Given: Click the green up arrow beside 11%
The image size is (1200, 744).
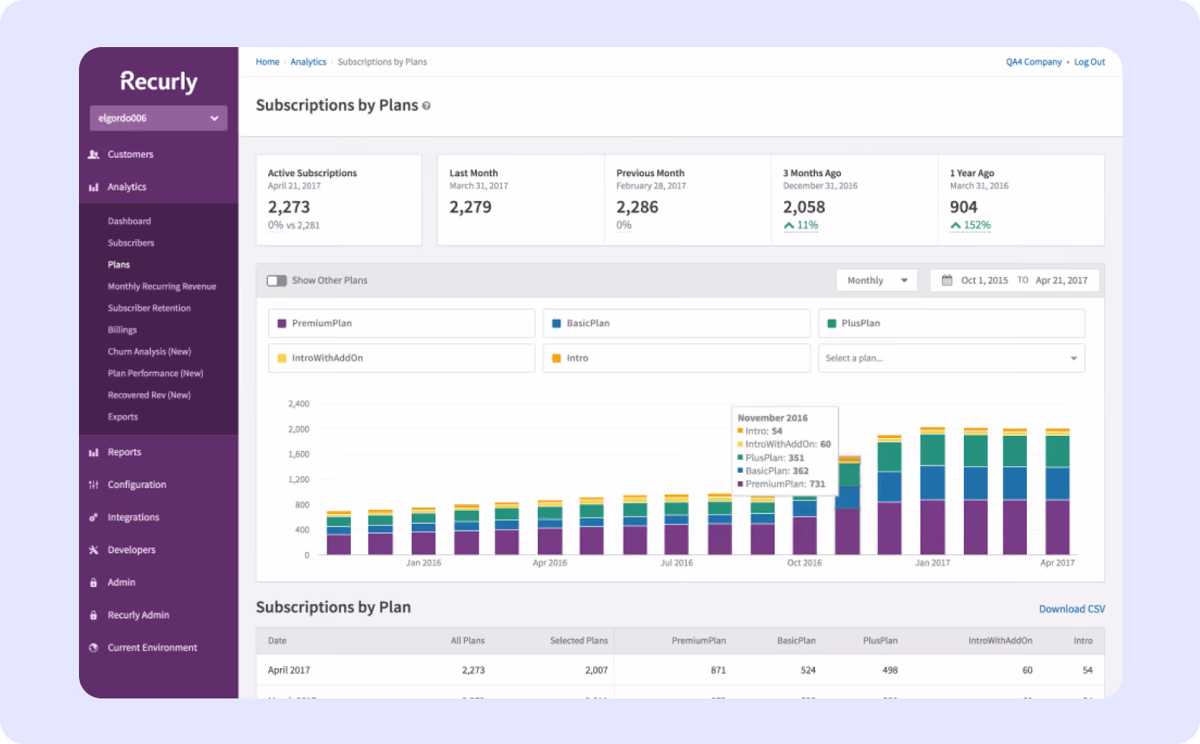Looking at the screenshot, I should click(x=789, y=225).
